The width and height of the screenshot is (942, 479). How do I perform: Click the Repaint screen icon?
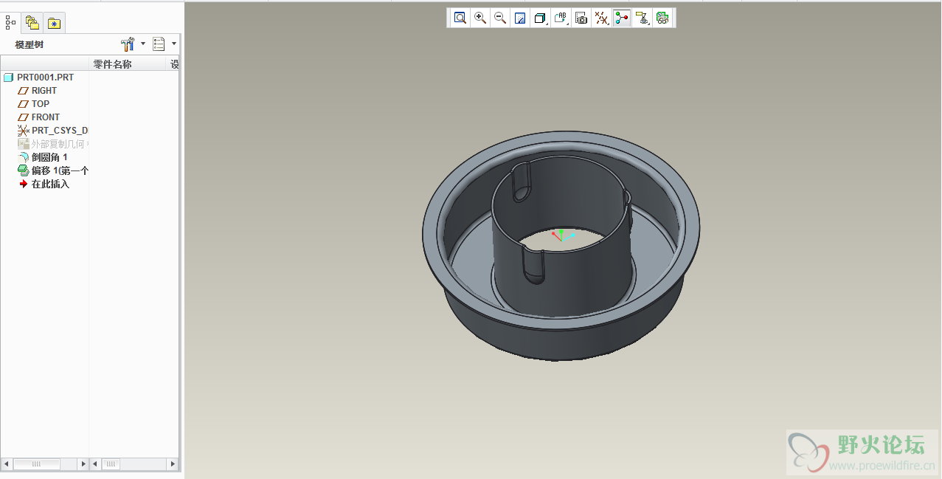[x=520, y=18]
